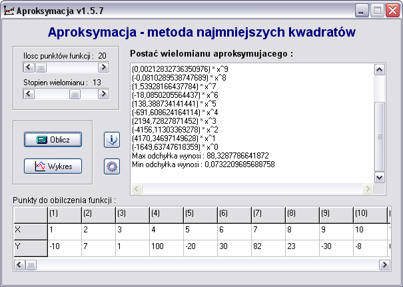Image resolution: width=403 pixels, height=287 pixels.
Task: Decrease point count with the left slider arrow
Action: [28, 67]
